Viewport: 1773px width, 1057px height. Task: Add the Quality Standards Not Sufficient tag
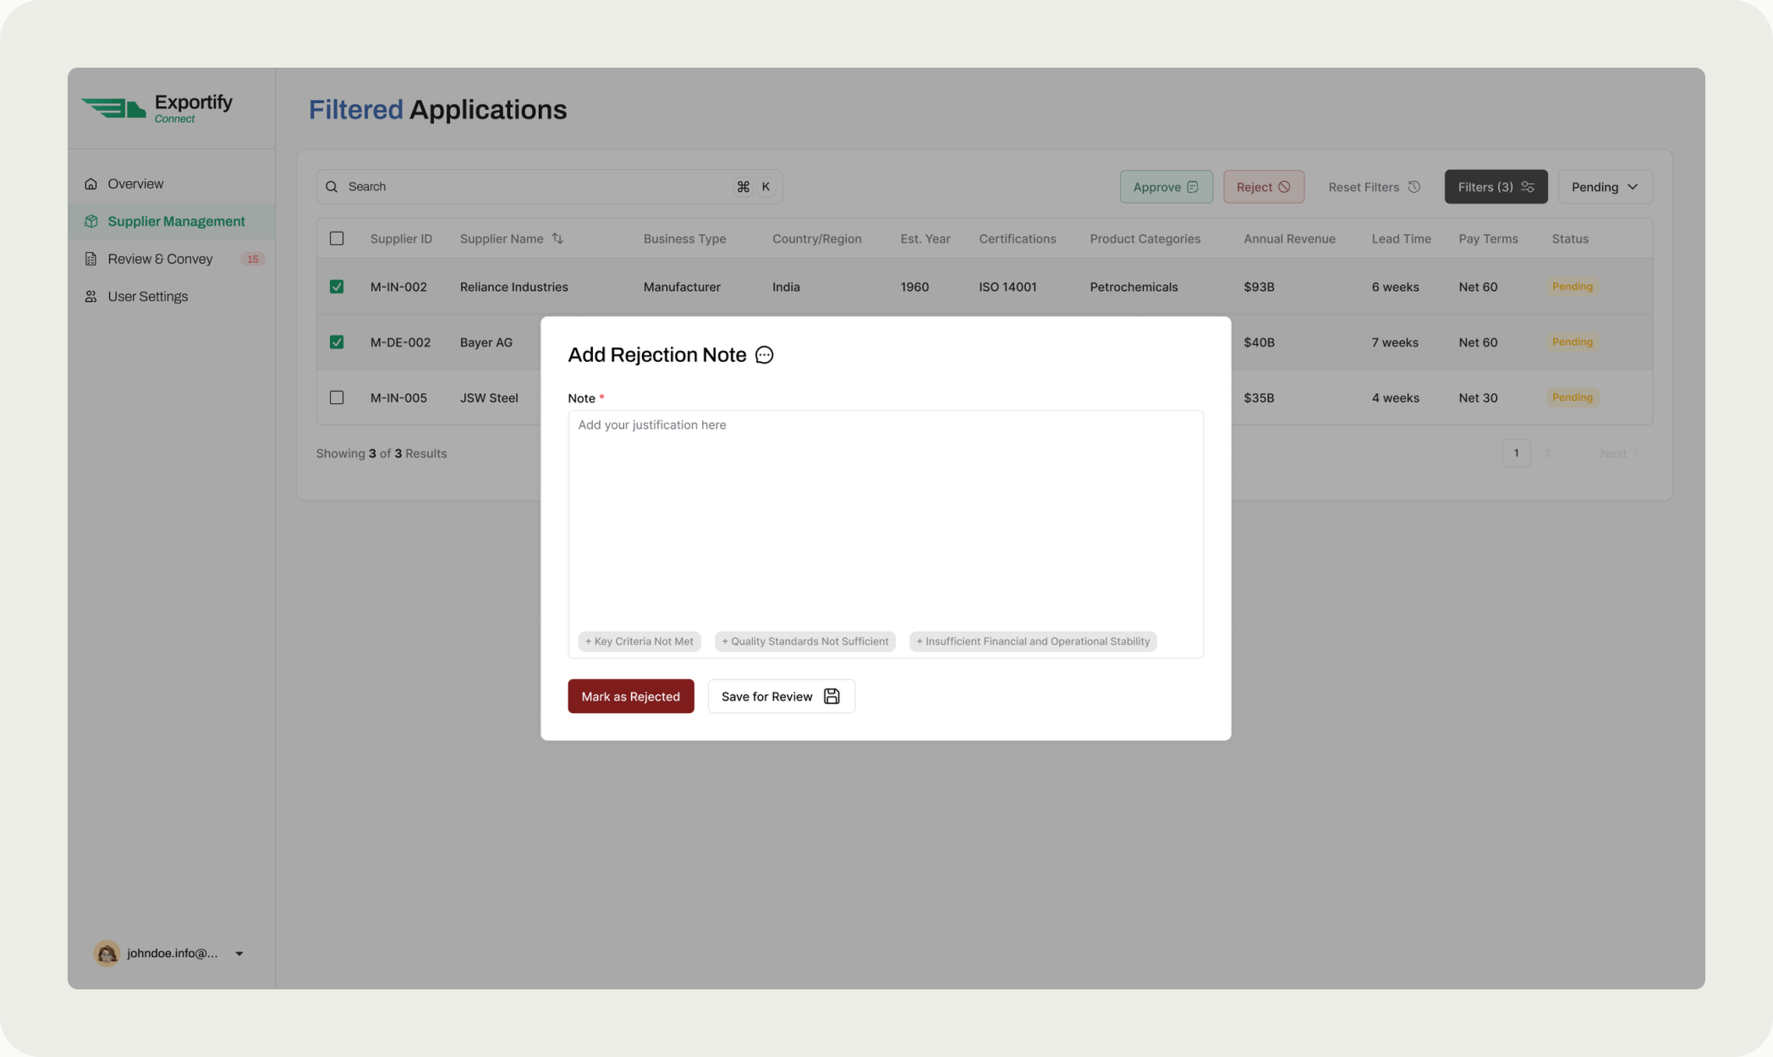click(805, 641)
